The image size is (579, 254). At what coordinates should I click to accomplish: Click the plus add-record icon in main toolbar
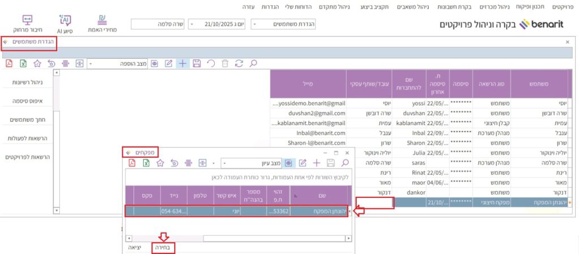183,63
